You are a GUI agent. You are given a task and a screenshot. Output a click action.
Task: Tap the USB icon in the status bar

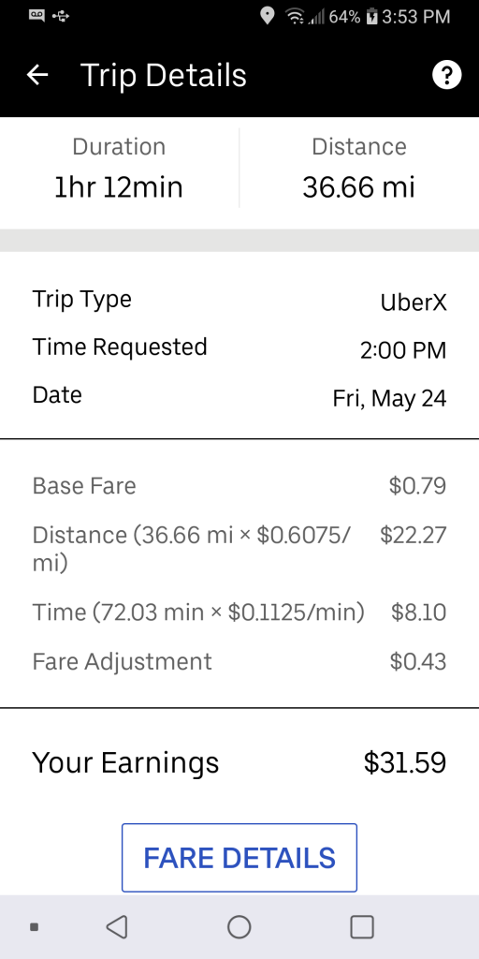coord(61,16)
